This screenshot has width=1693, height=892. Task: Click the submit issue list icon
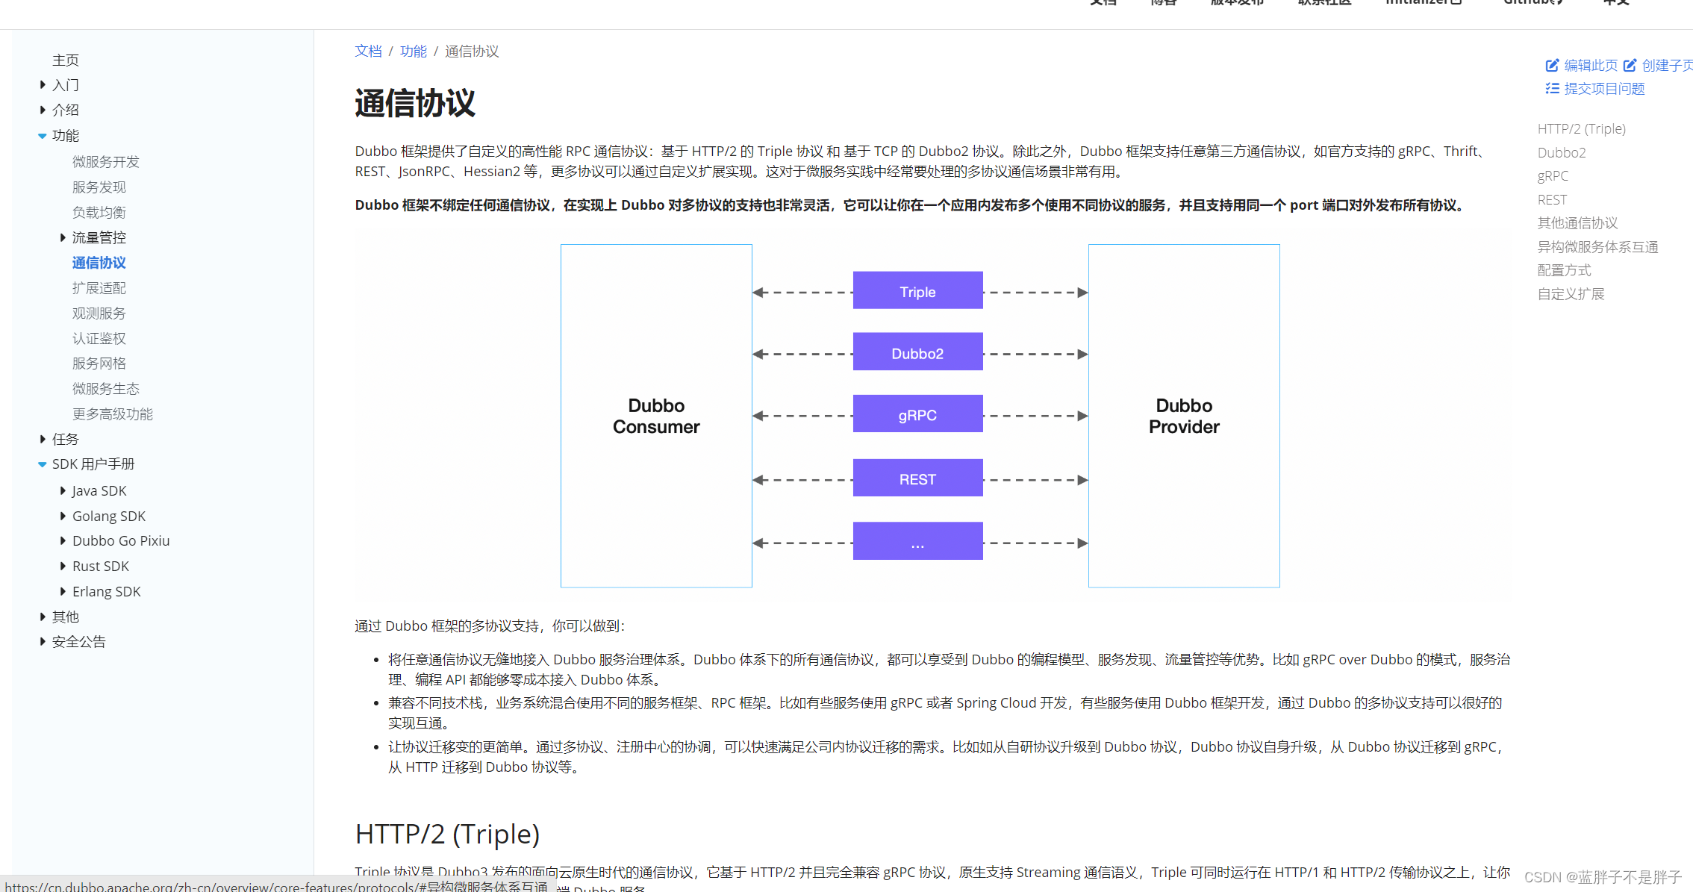[1552, 89]
